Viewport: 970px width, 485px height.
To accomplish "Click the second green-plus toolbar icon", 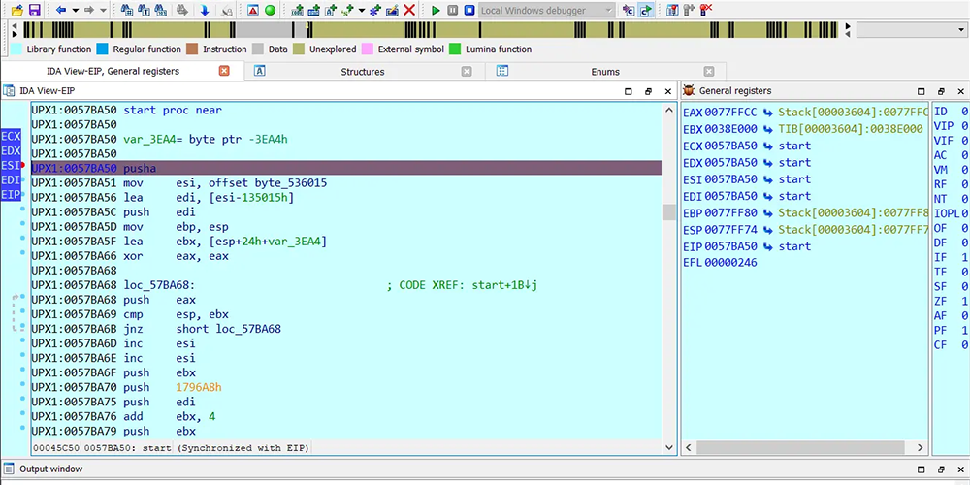I will tap(314, 10).
